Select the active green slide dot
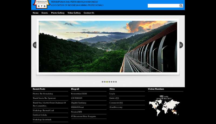This screenshot has width=216, height=124. point(107,82)
